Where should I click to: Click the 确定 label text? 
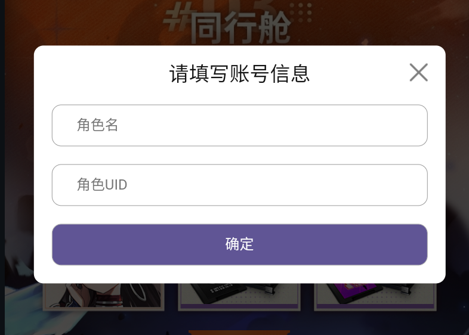(x=240, y=244)
